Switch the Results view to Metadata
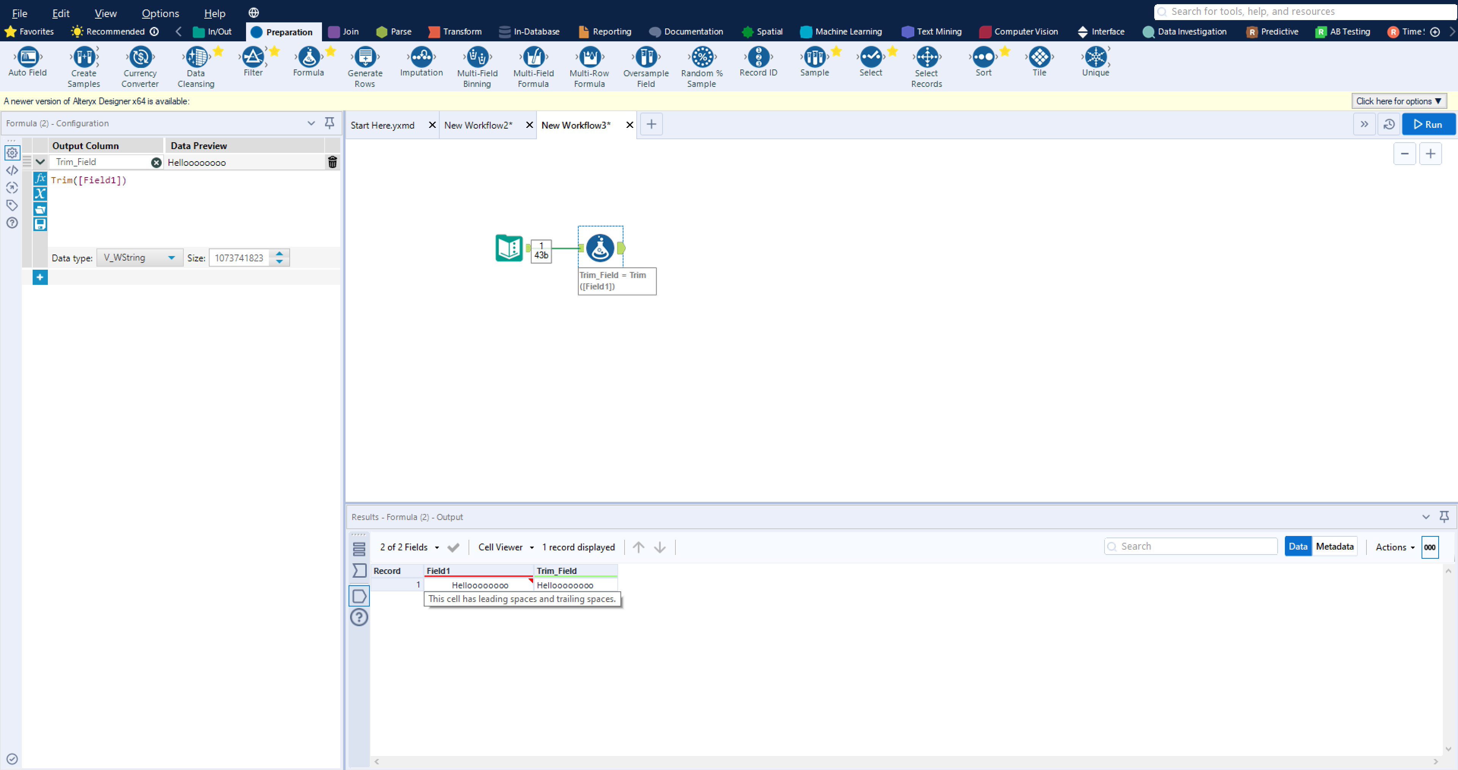The width and height of the screenshot is (1458, 770). pos(1335,546)
